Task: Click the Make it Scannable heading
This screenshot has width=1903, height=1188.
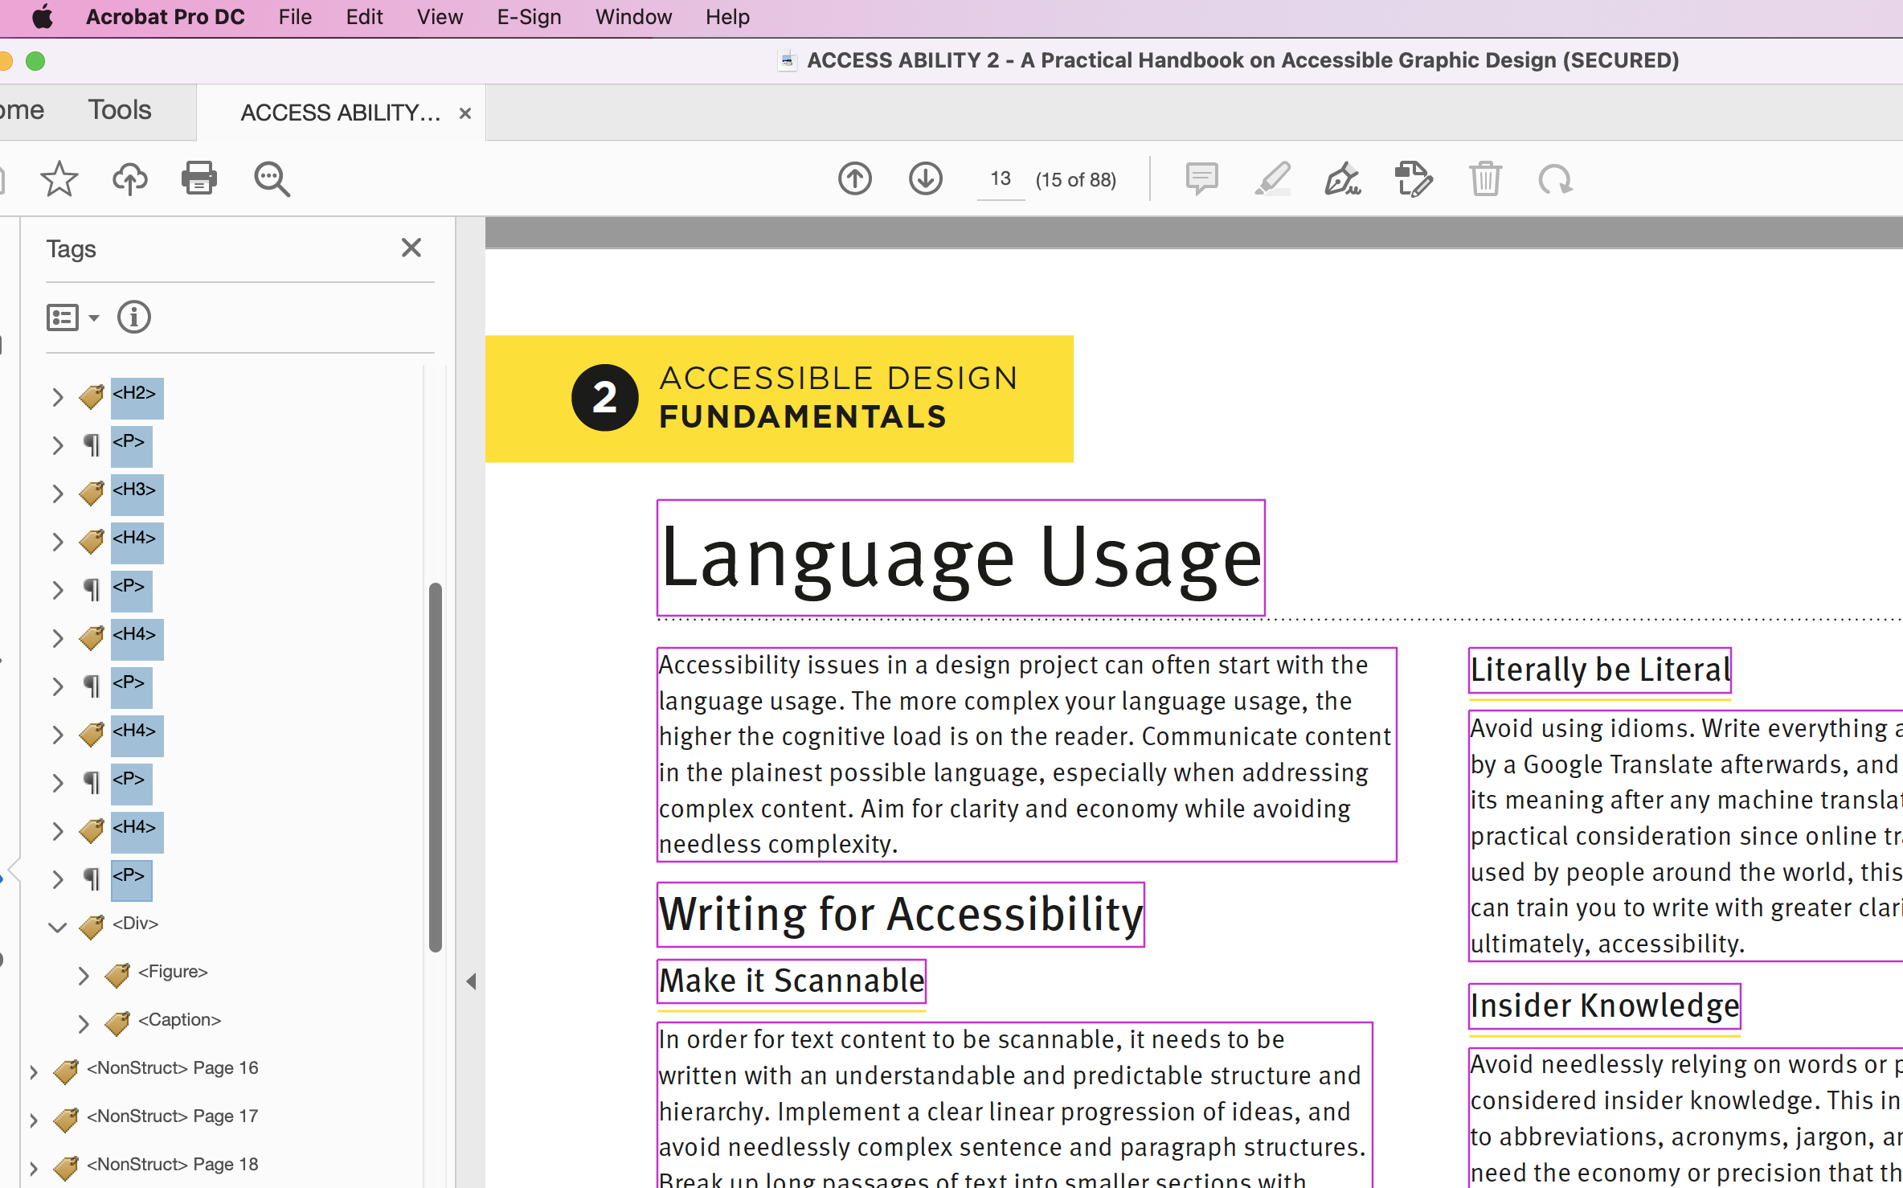Action: 792,981
